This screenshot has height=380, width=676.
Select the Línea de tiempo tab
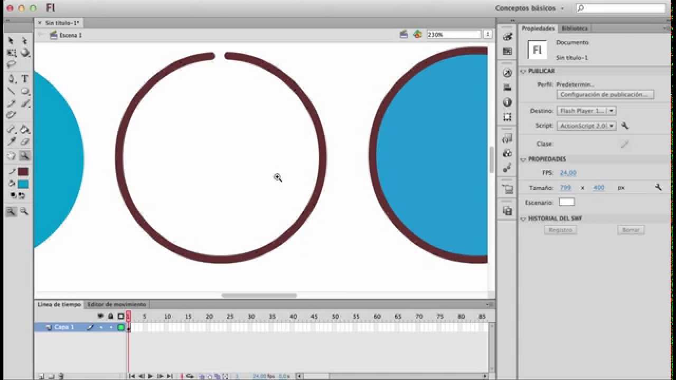coord(59,305)
